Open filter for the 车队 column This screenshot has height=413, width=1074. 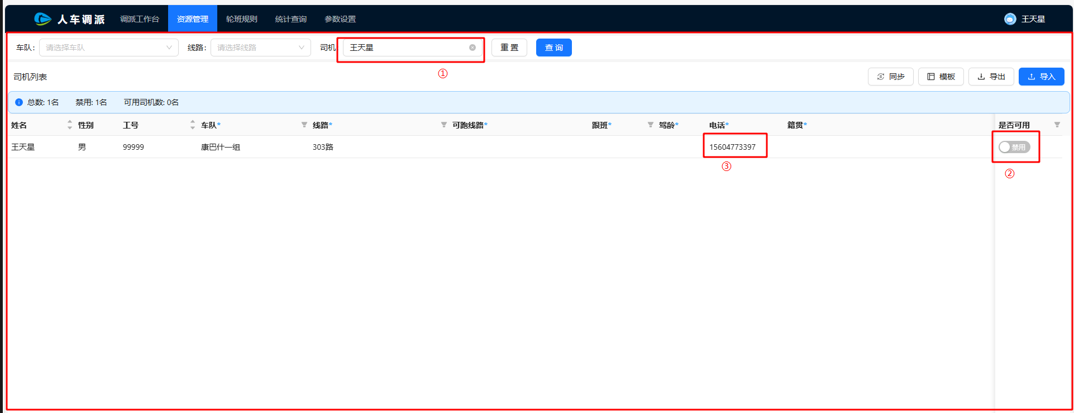304,125
